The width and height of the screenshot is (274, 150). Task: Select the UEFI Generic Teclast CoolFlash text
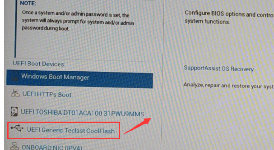71,131
